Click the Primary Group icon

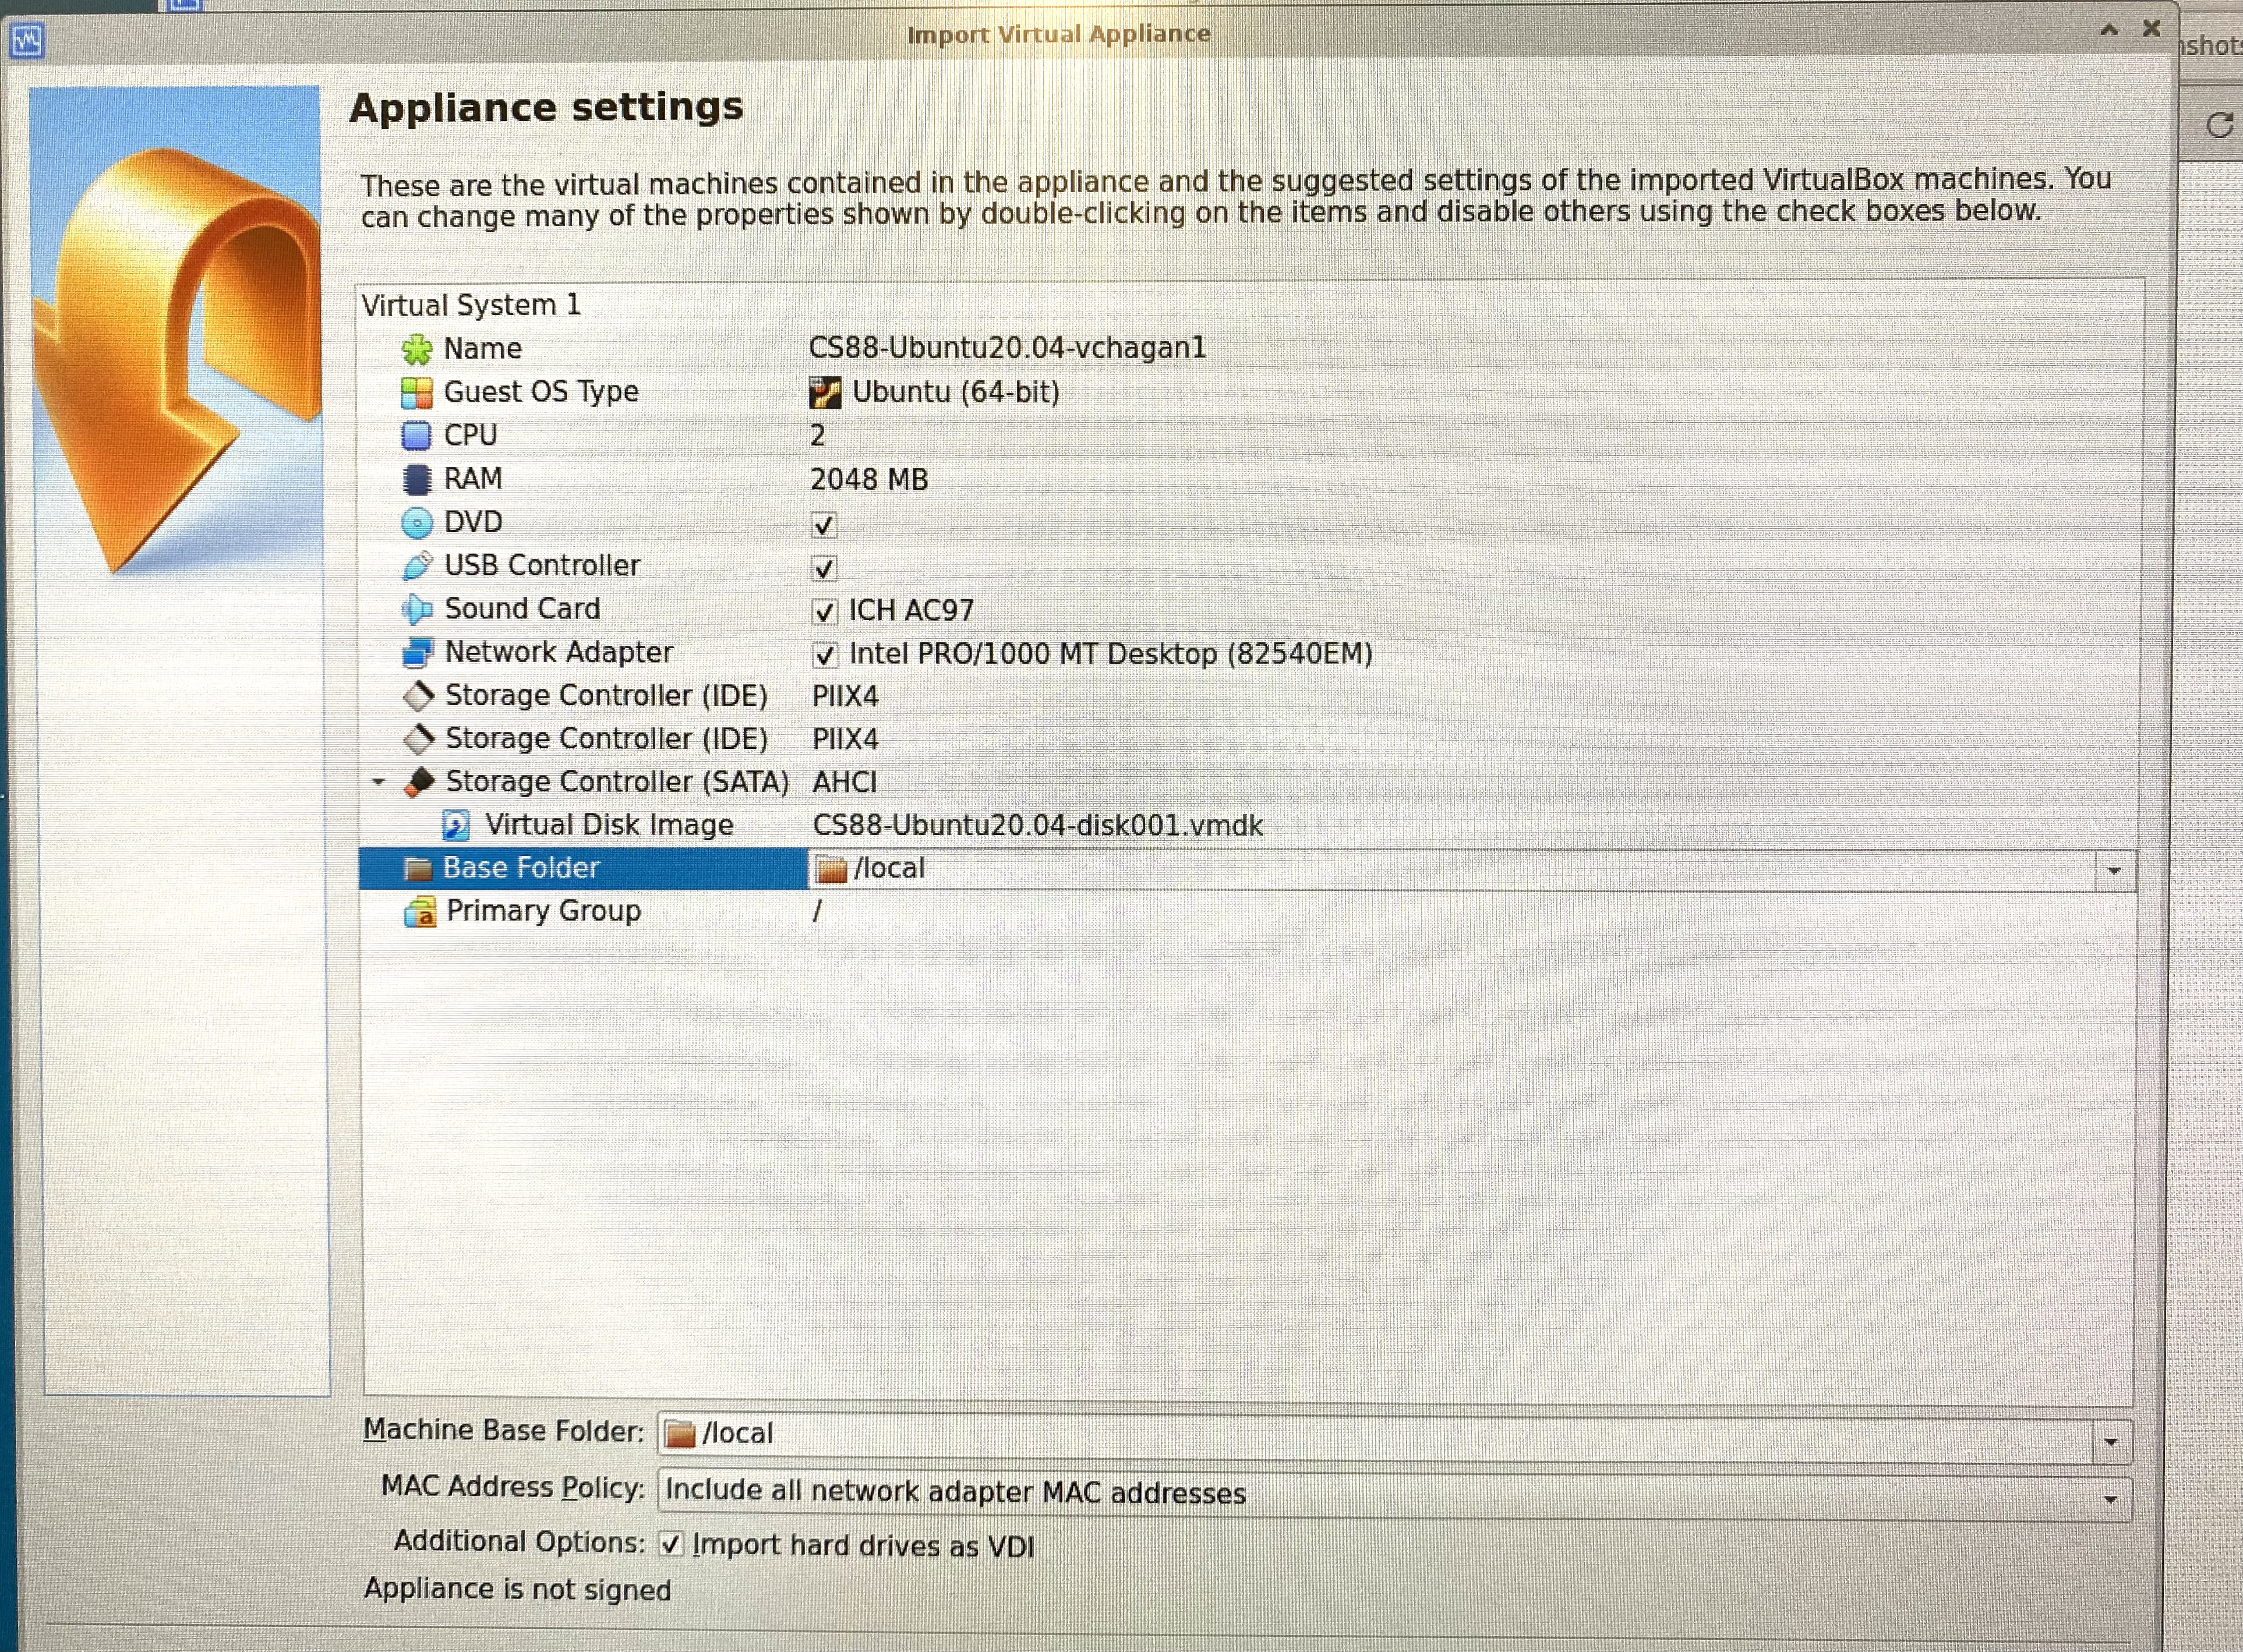pyautogui.click(x=420, y=912)
